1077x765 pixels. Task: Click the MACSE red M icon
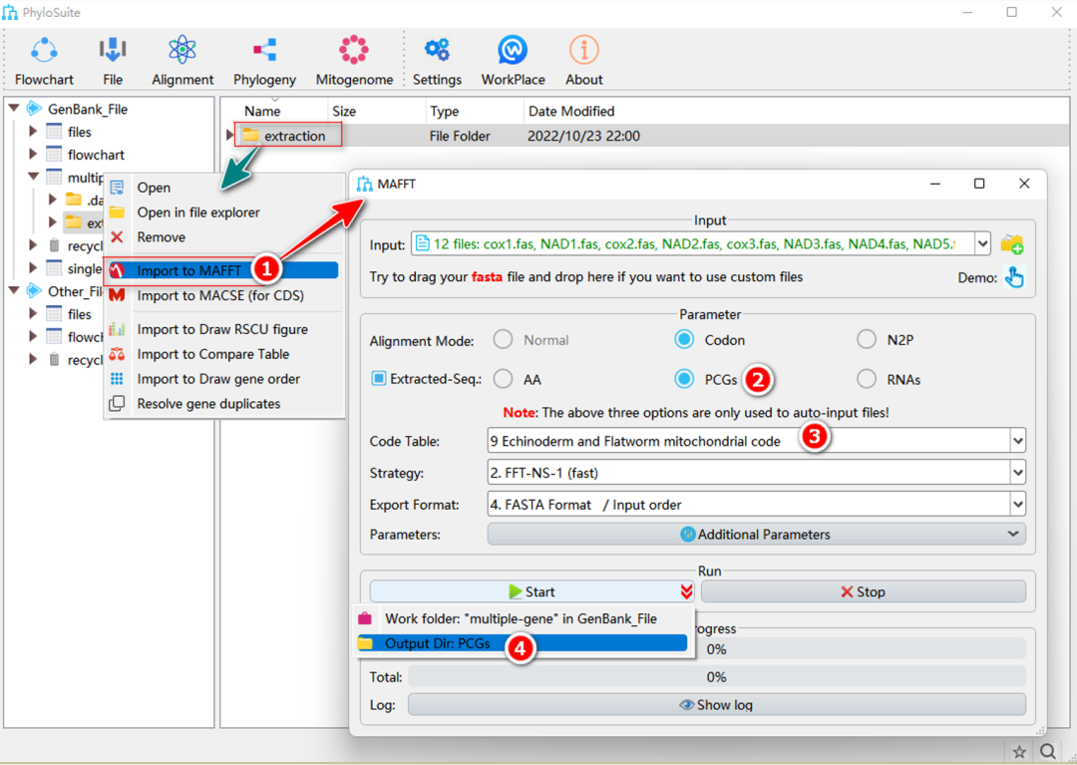118,295
